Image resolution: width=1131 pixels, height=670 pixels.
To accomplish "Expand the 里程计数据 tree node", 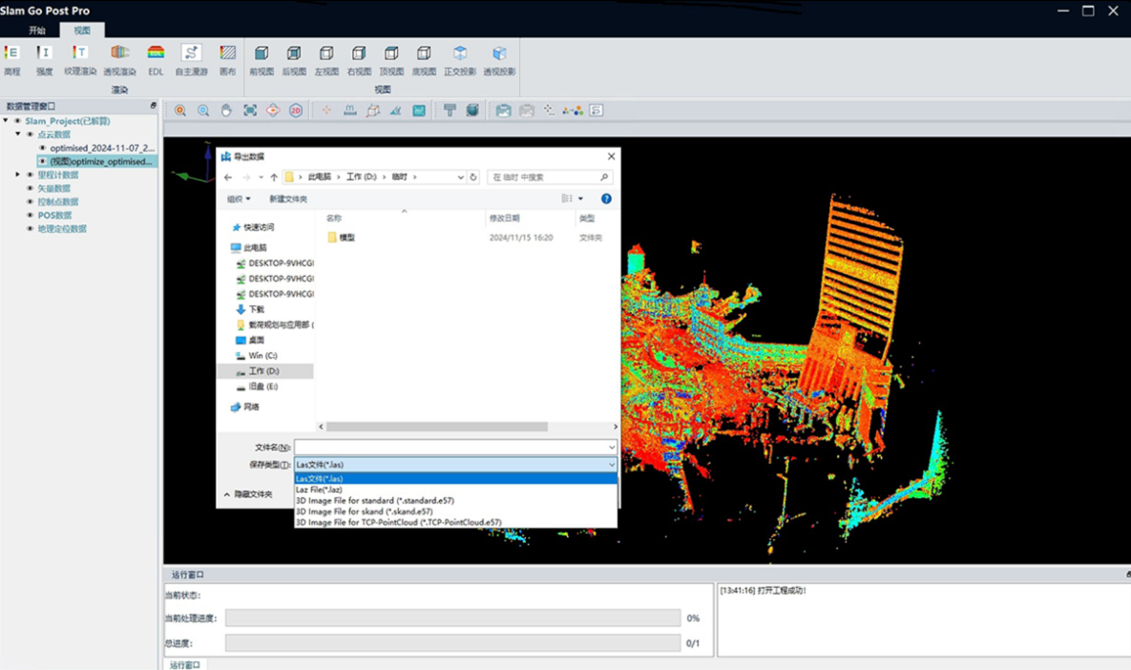I will pyautogui.click(x=17, y=175).
